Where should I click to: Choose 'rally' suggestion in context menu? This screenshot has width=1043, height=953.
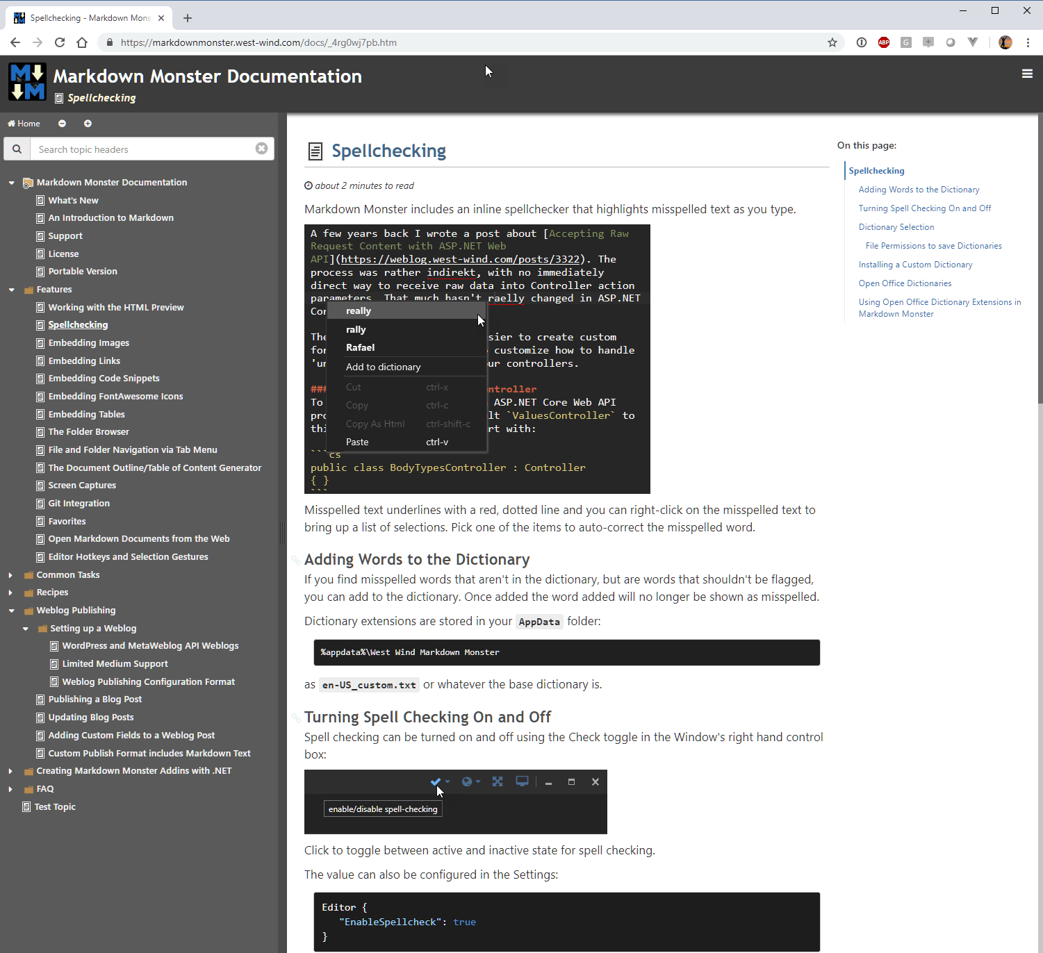(406, 329)
